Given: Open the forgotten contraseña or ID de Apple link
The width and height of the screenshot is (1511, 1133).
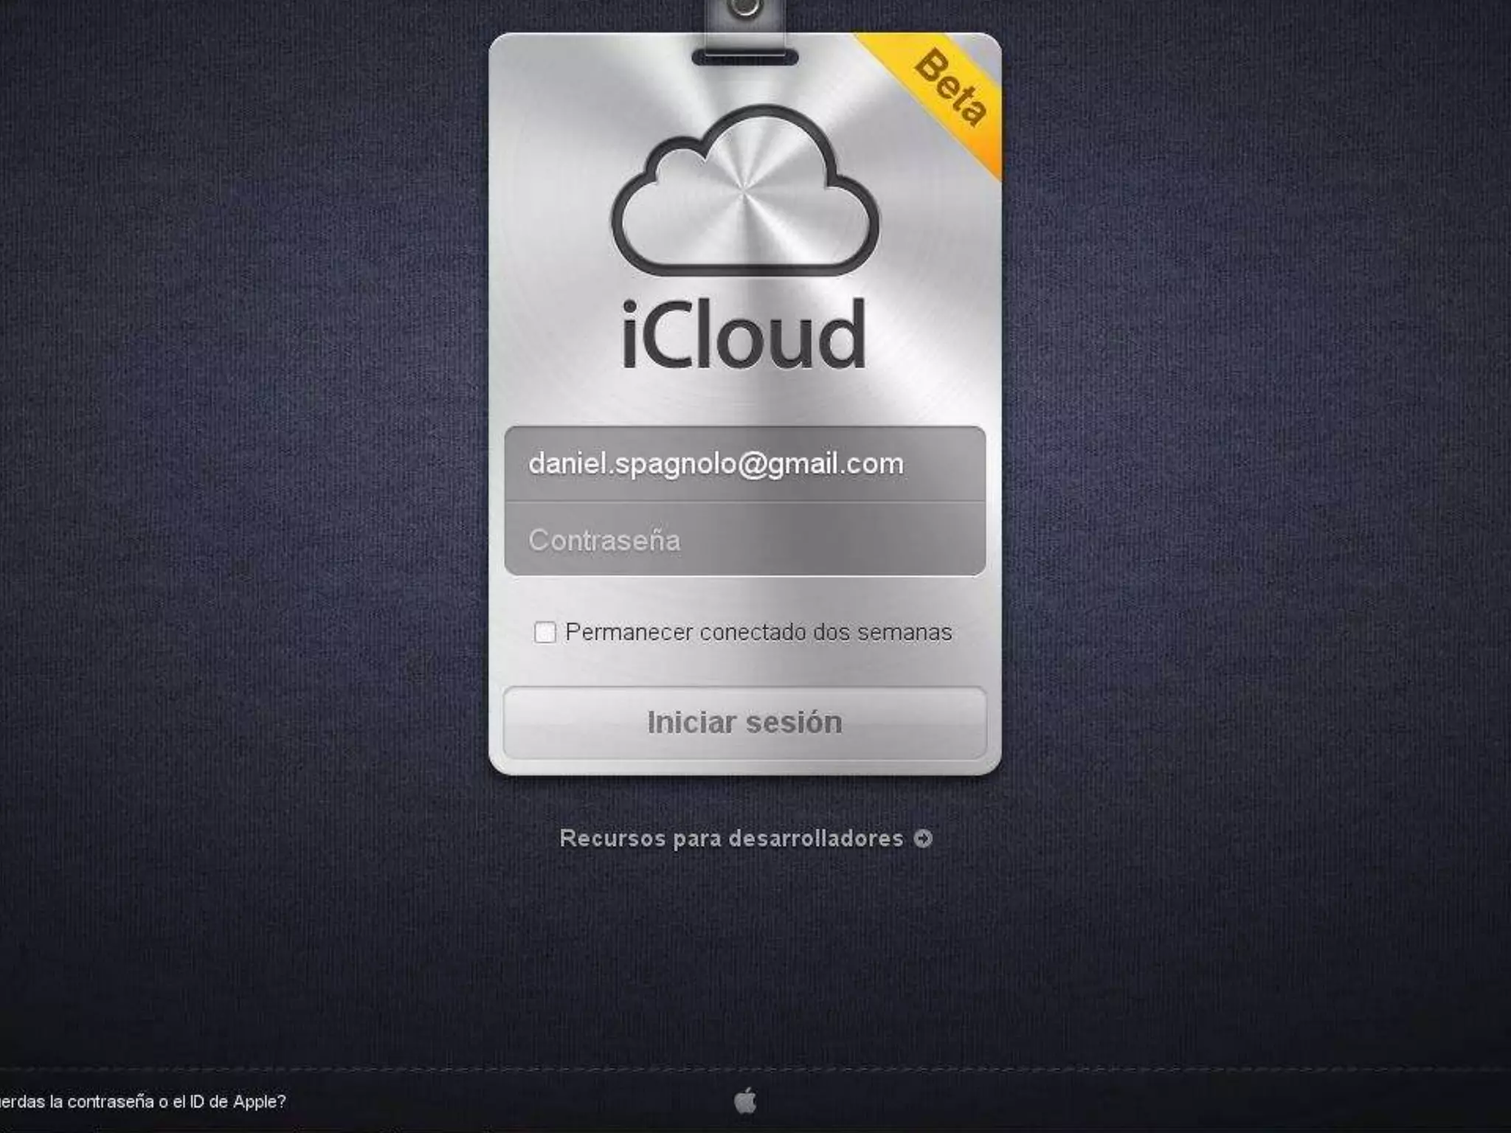Looking at the screenshot, I should click(x=142, y=1101).
